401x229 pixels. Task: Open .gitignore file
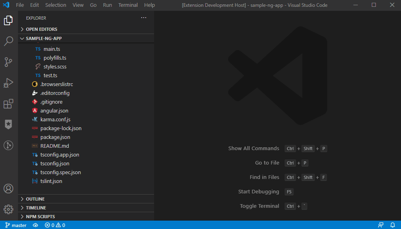coord(86,102)
